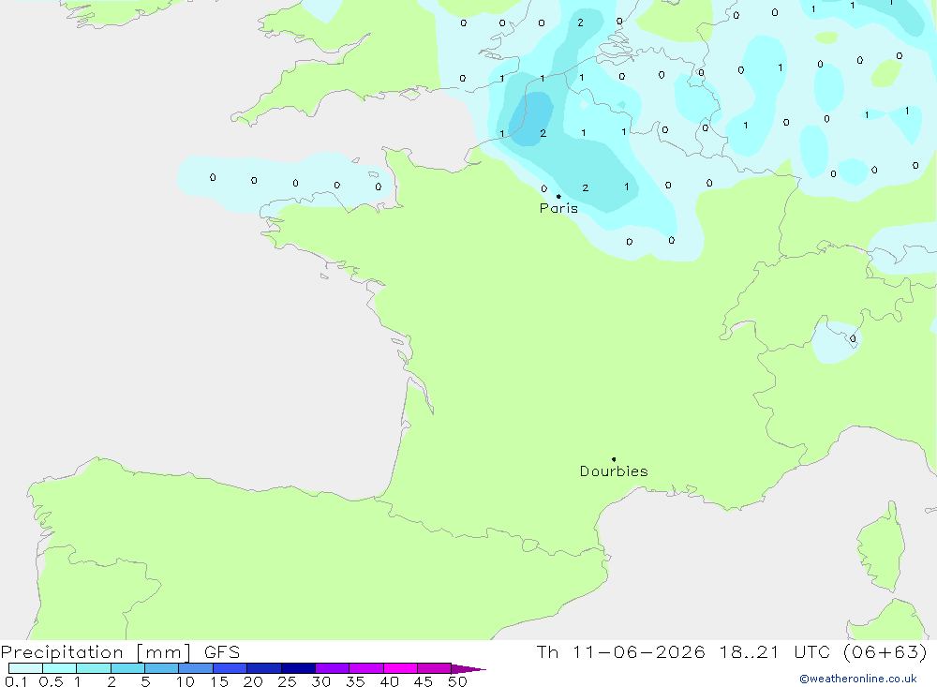
Task: Pick the 30–35 mm violet legend swatch
Action: (x=333, y=668)
